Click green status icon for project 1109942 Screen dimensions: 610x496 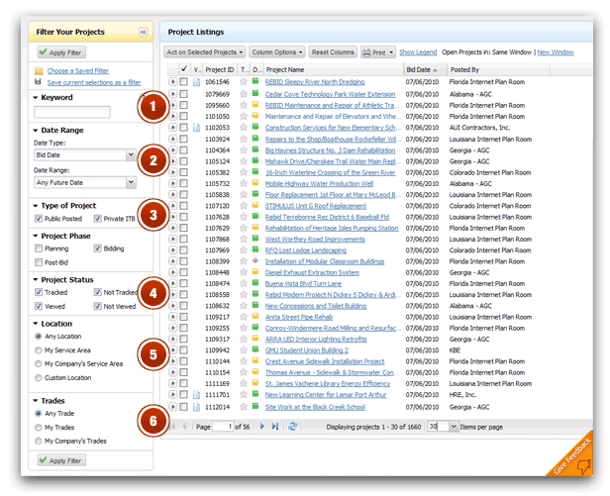point(255,349)
